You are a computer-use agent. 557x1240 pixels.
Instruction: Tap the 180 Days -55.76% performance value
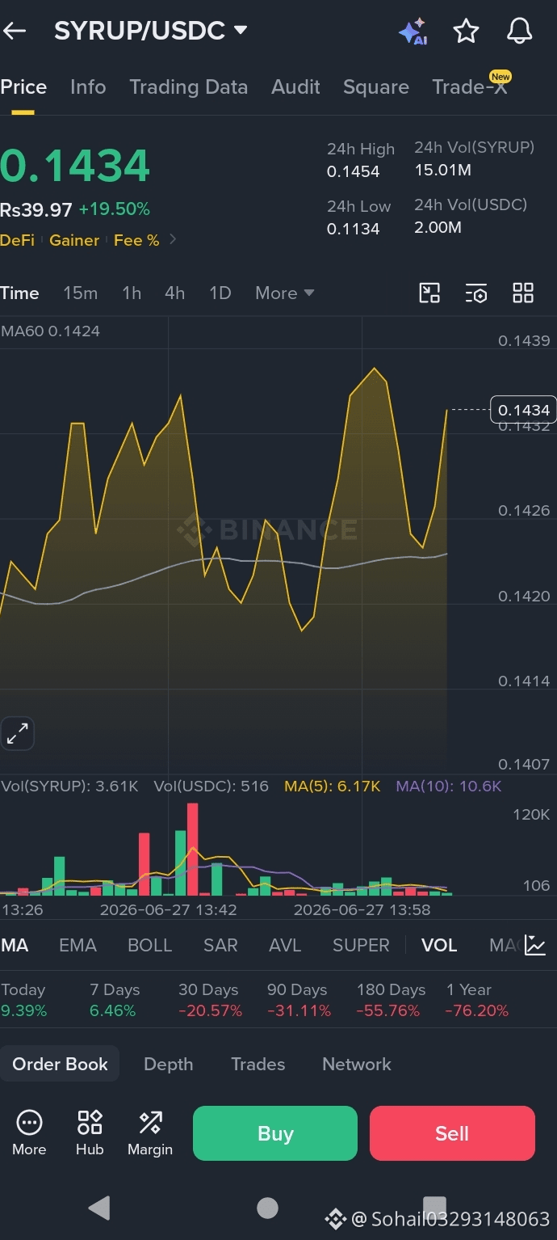(388, 1010)
